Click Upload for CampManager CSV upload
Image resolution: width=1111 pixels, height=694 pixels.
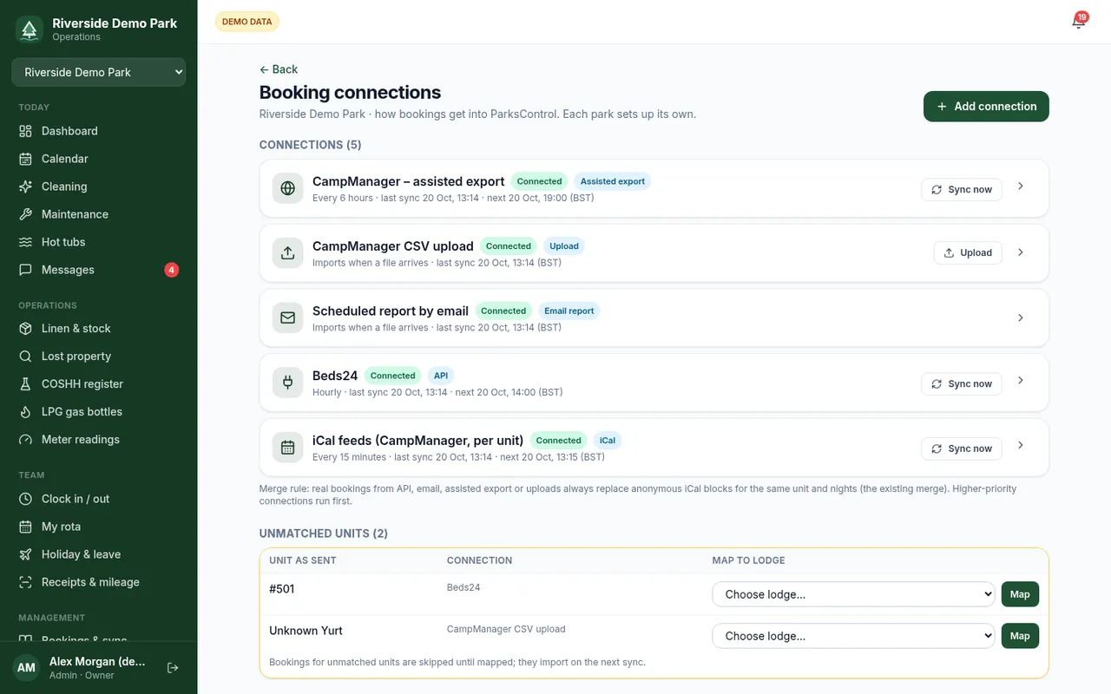coord(968,252)
